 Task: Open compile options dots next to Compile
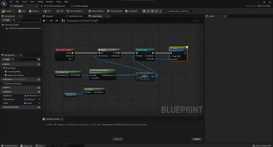(14, 11)
